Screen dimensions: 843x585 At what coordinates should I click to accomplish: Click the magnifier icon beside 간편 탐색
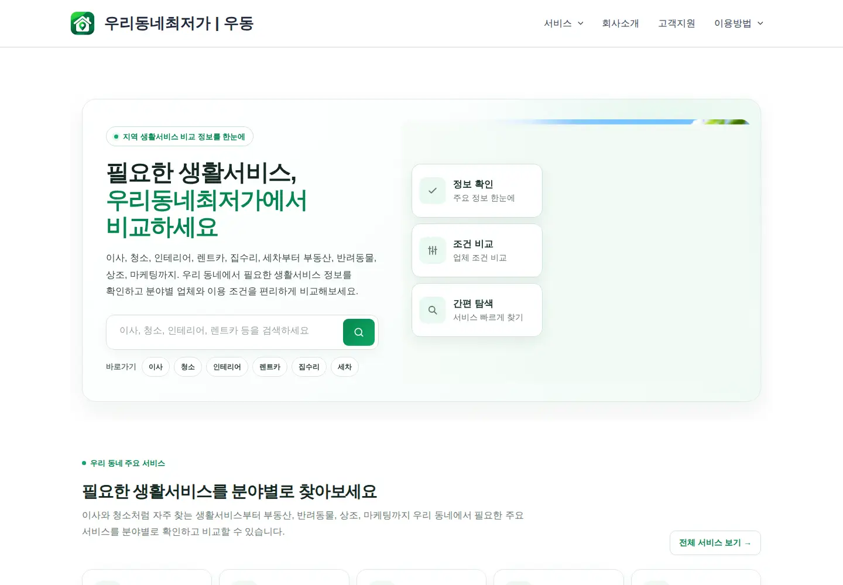click(x=433, y=310)
